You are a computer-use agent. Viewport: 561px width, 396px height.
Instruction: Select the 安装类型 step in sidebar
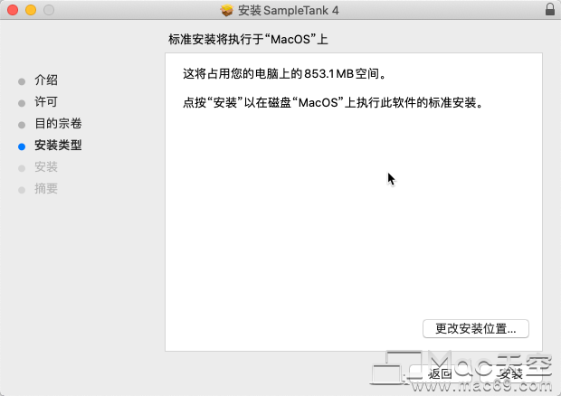point(58,146)
